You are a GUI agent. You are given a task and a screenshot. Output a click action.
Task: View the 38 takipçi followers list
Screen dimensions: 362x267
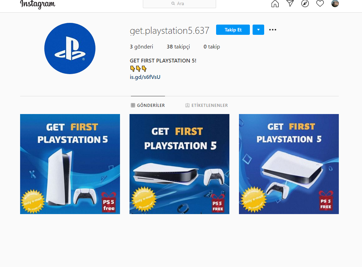178,47
